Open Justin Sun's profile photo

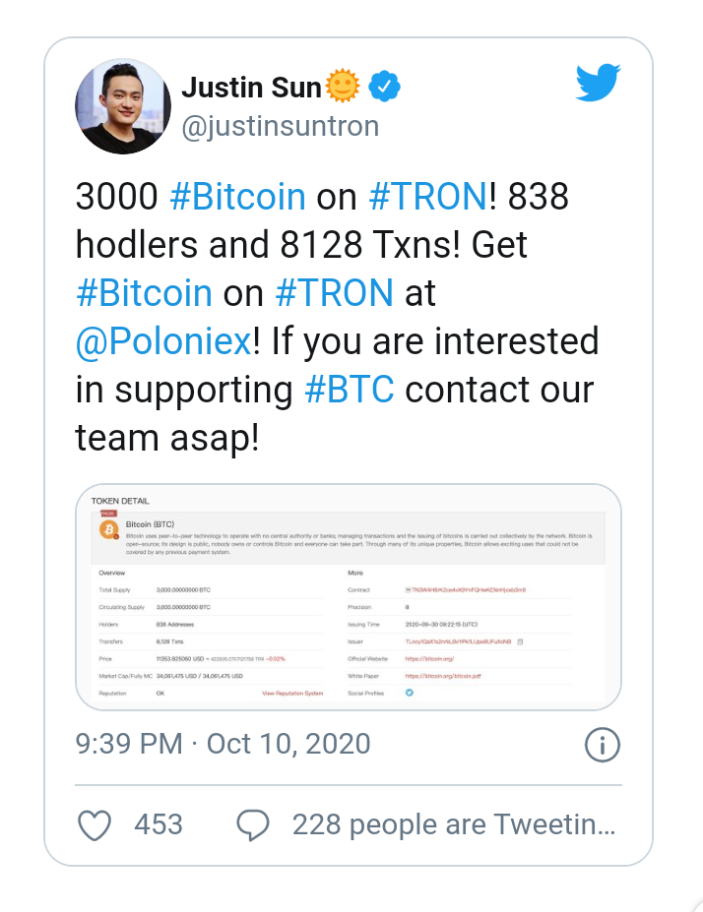point(123,106)
